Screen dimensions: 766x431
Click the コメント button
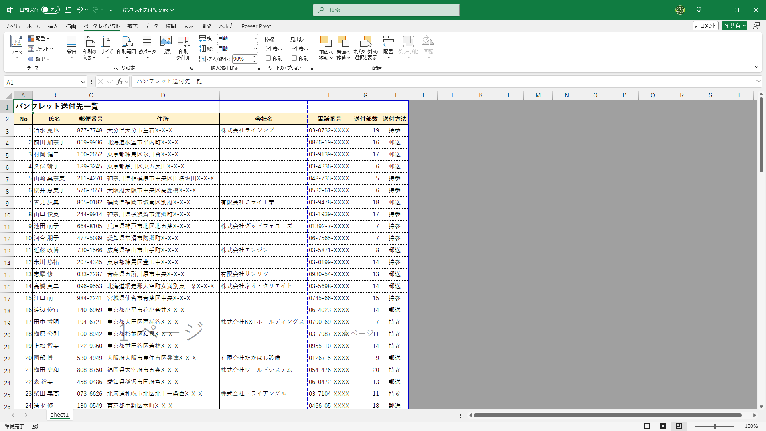coord(705,25)
